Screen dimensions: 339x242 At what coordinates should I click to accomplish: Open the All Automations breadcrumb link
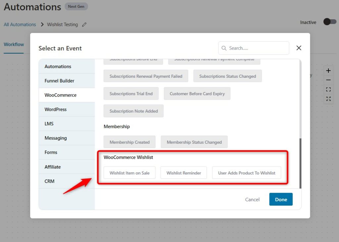(20, 24)
